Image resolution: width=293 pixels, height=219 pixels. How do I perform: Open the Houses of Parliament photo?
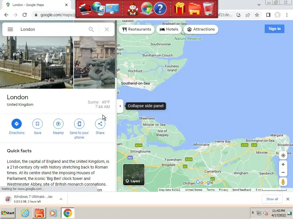pos(37,62)
